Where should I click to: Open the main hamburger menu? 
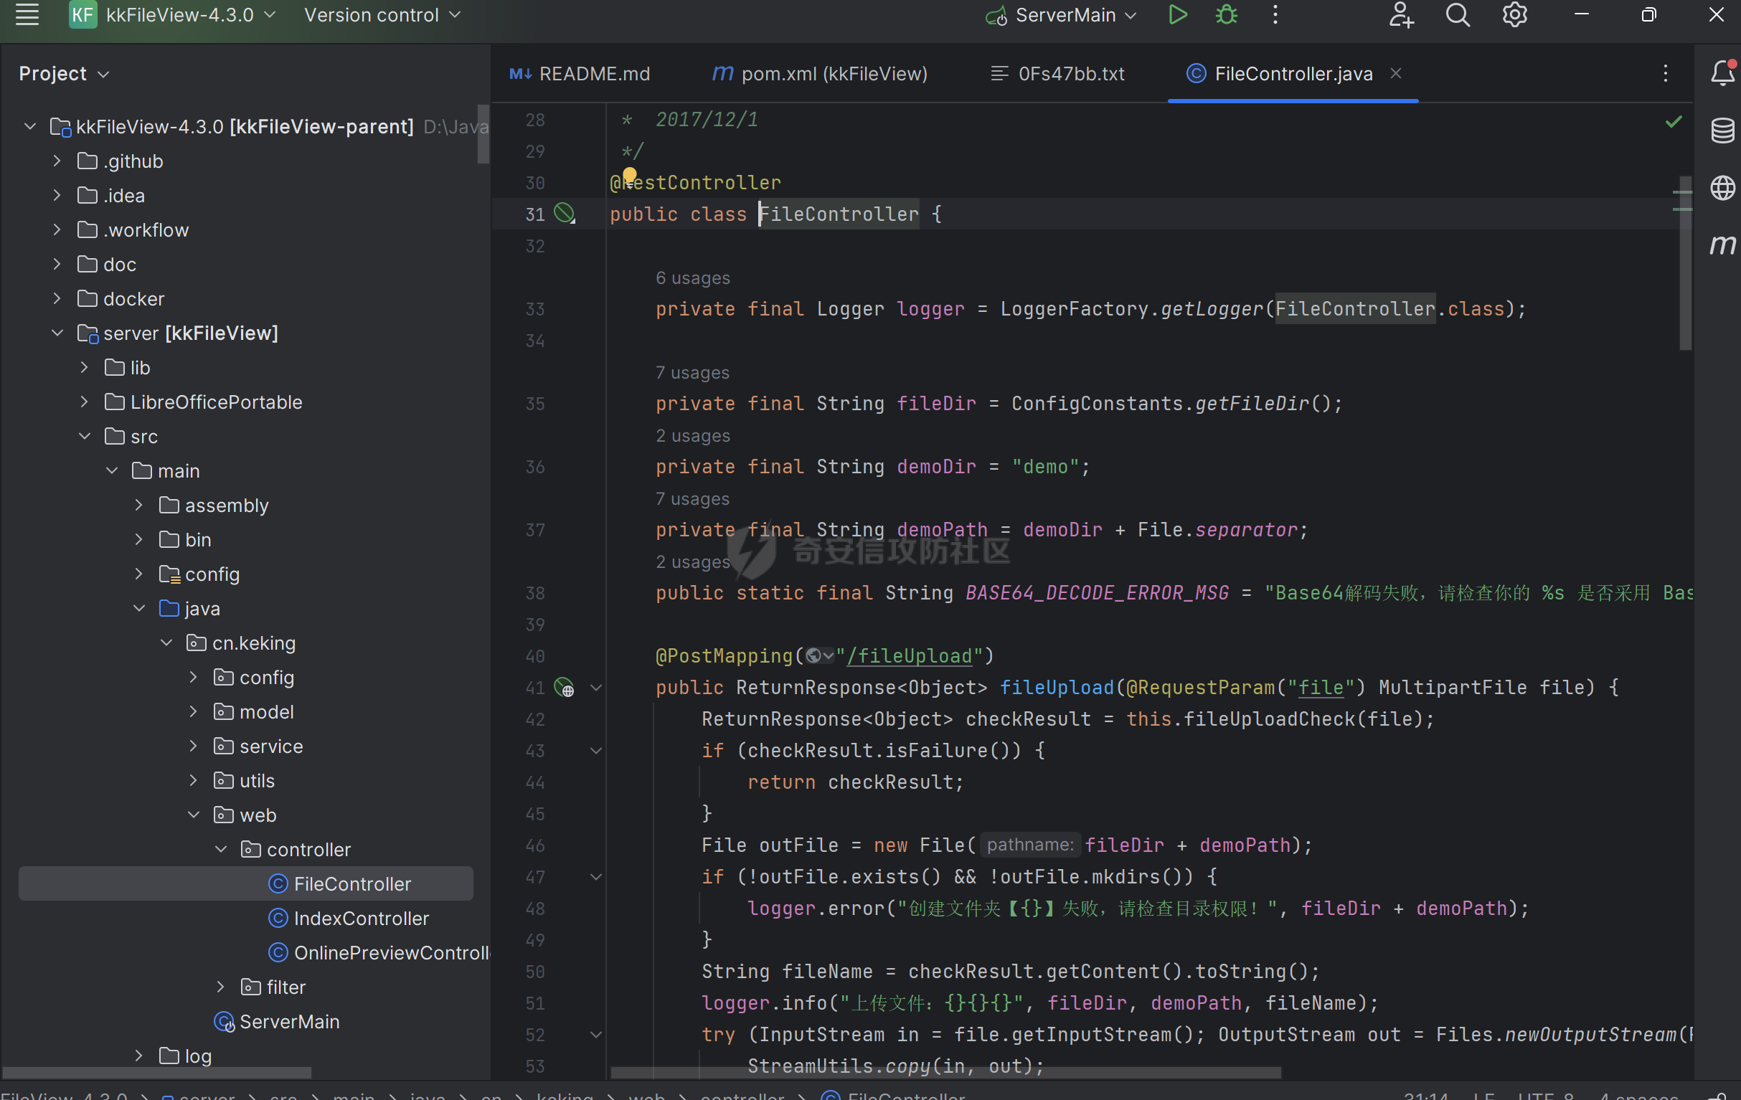pyautogui.click(x=27, y=14)
